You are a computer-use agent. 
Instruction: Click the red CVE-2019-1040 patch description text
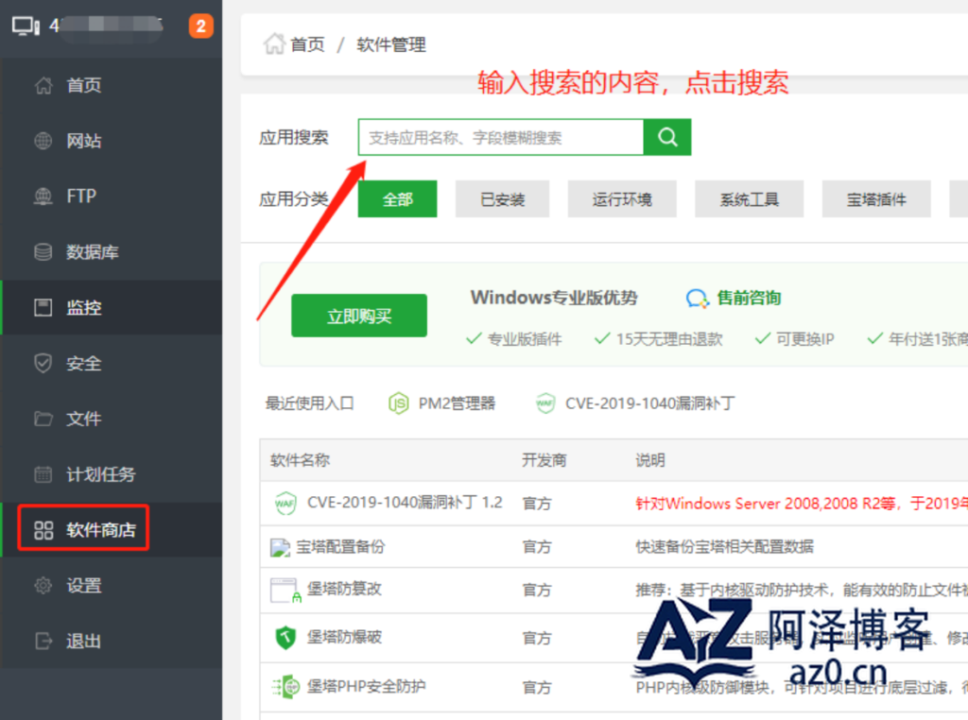pyautogui.click(x=802, y=504)
